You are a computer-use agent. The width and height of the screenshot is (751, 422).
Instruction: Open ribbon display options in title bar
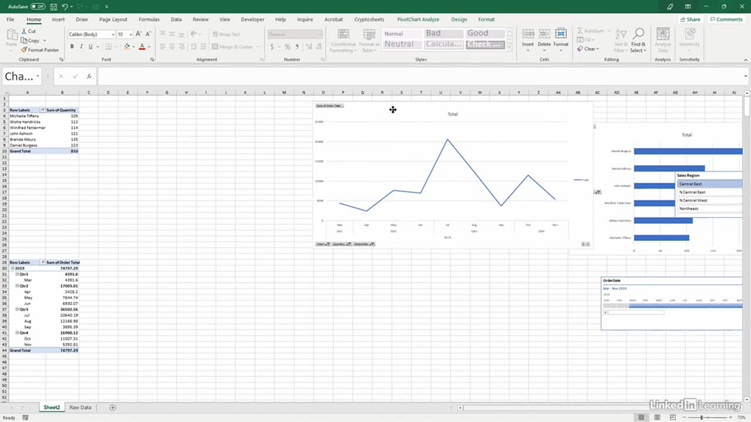click(x=688, y=6)
